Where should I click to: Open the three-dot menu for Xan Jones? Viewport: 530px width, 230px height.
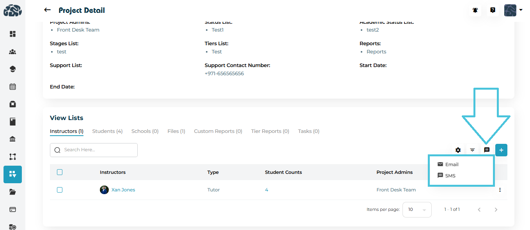coord(500,190)
